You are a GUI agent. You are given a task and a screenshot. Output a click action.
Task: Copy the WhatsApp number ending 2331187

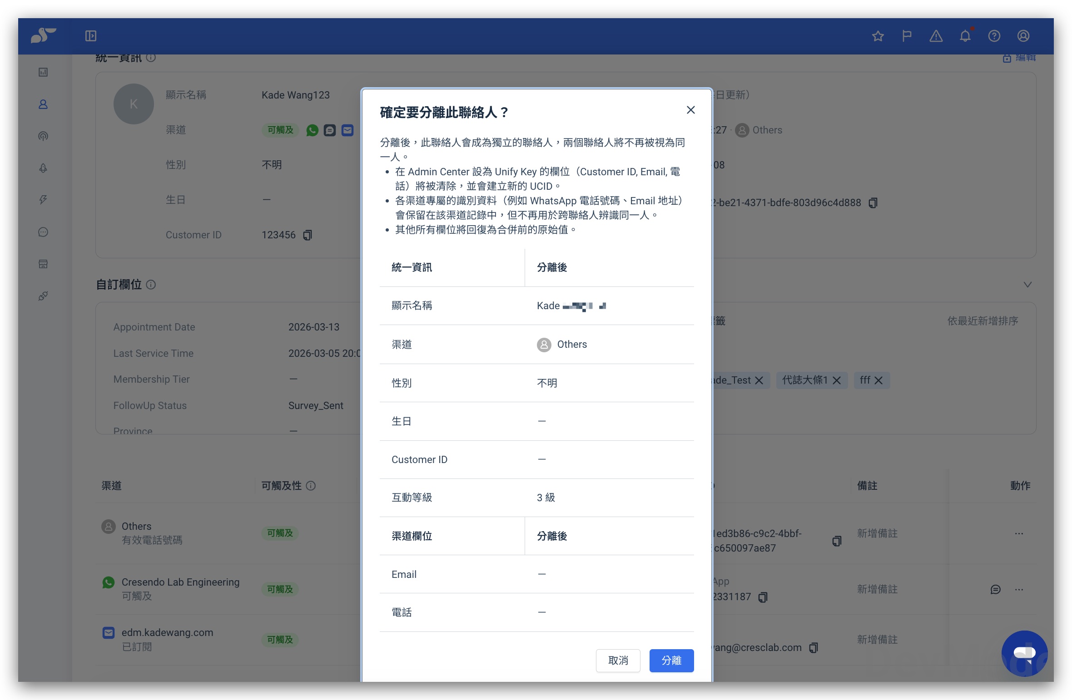pyautogui.click(x=763, y=597)
